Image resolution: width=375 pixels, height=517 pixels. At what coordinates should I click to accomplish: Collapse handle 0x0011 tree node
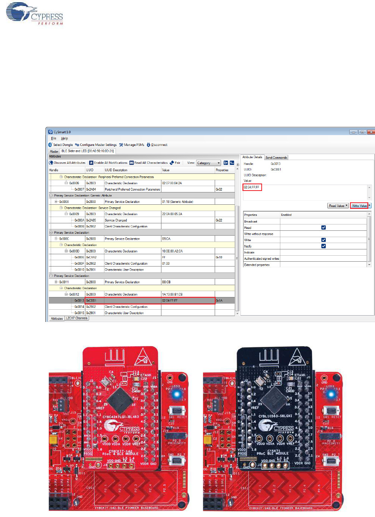click(x=56, y=282)
